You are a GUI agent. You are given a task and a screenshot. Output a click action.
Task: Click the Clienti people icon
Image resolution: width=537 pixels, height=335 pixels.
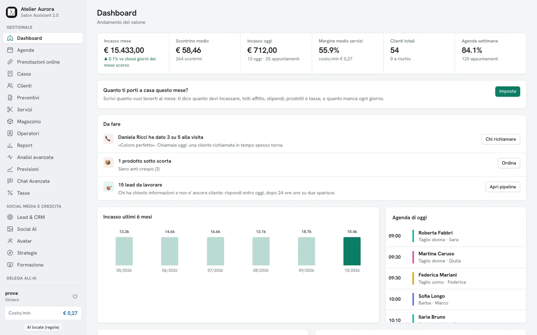10,86
